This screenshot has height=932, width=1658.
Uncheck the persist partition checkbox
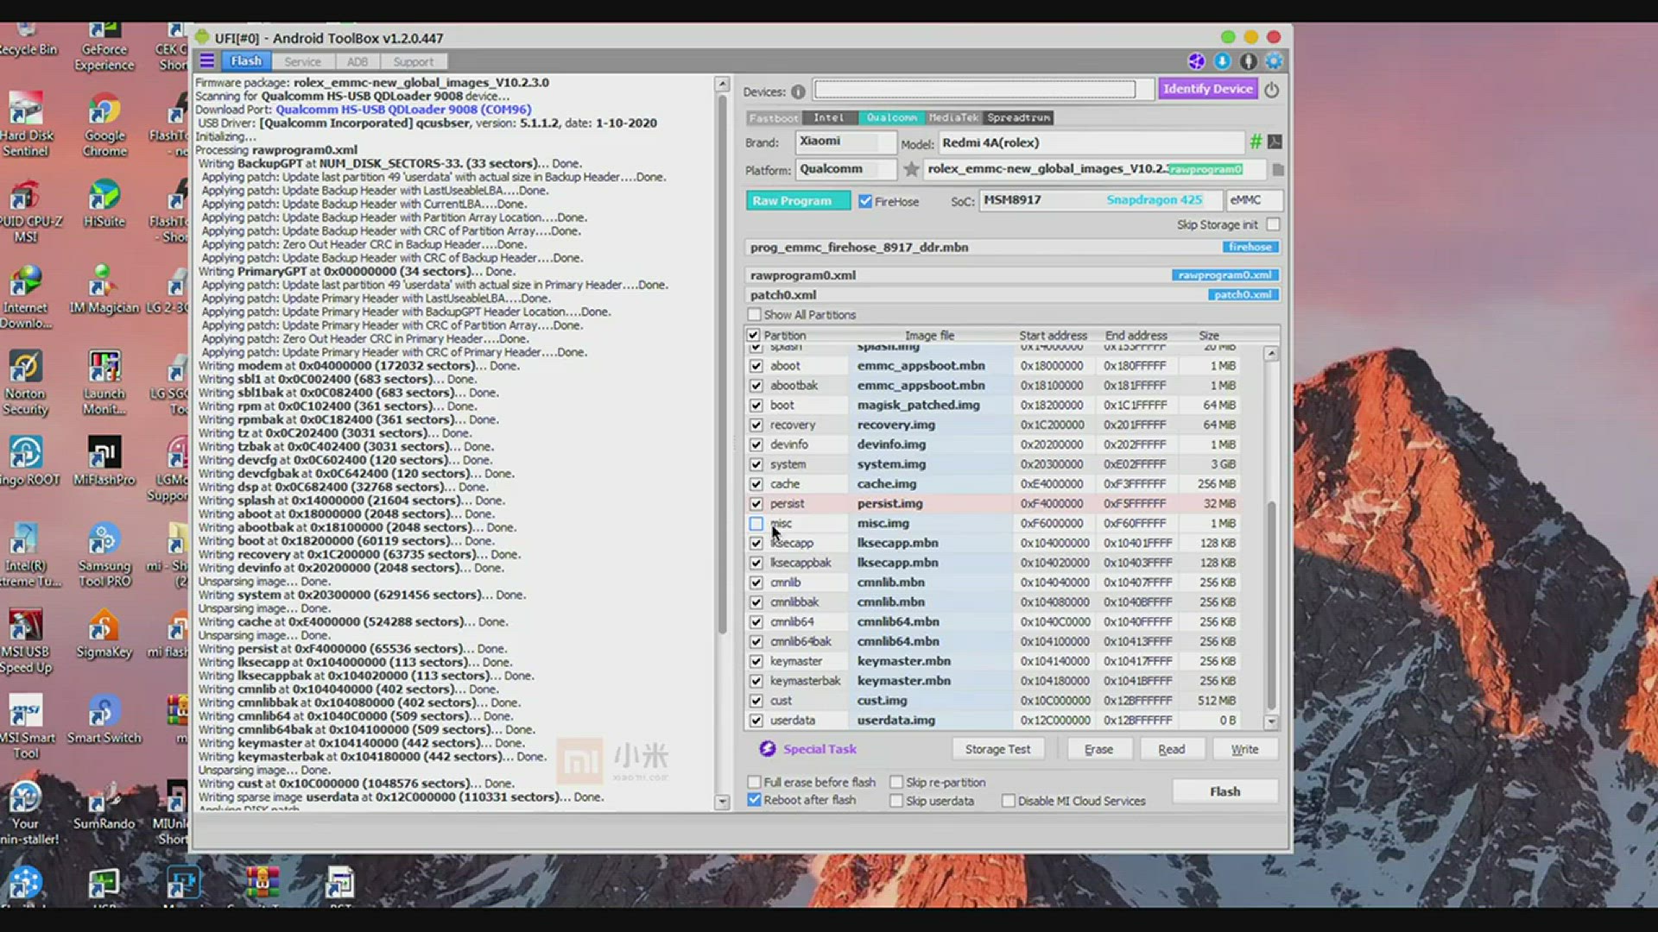(756, 503)
